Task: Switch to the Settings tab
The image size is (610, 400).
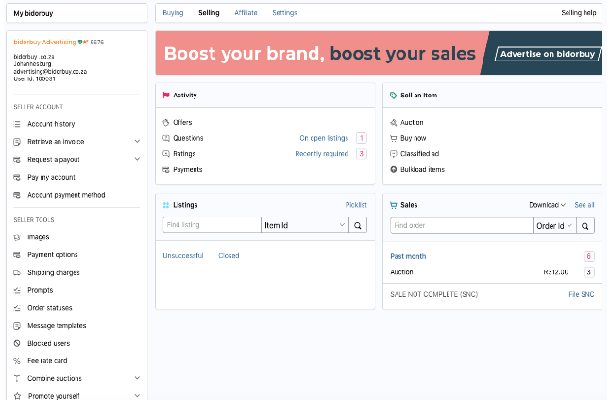Action: click(x=284, y=13)
